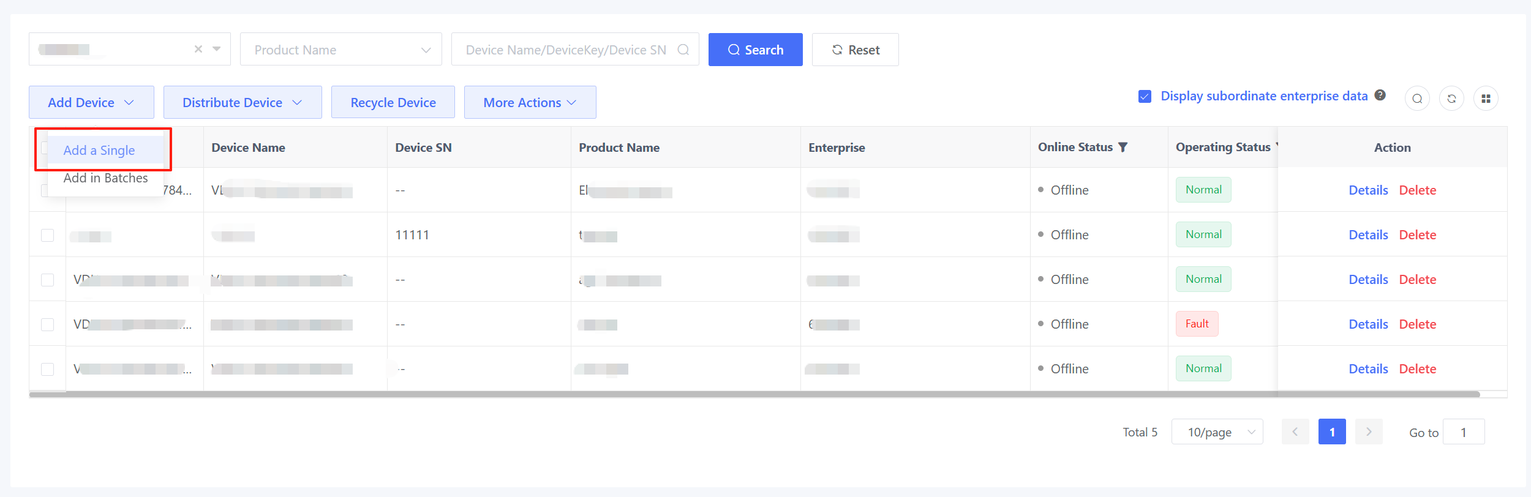Open the Product Name dropdown

coord(340,50)
